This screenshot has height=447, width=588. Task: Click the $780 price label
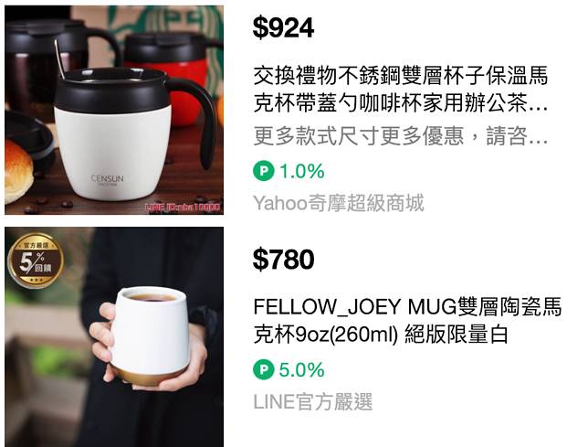283,260
